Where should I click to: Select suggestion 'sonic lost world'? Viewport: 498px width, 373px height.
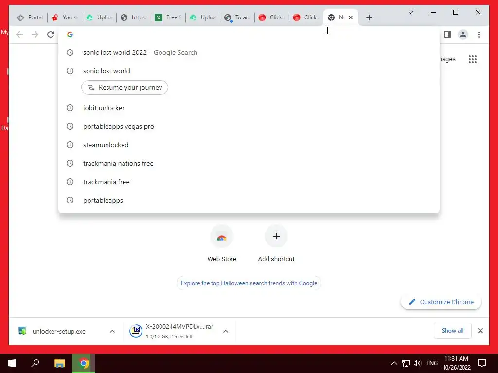point(249,71)
